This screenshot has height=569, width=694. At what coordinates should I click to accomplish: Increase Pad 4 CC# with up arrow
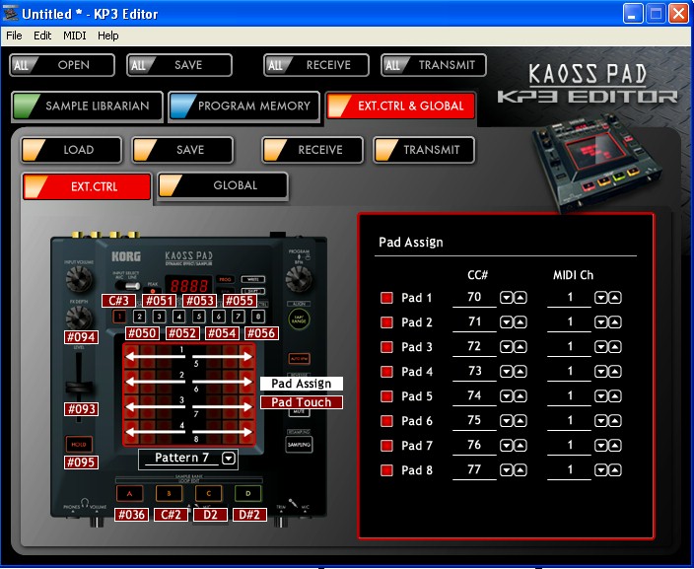coord(520,372)
